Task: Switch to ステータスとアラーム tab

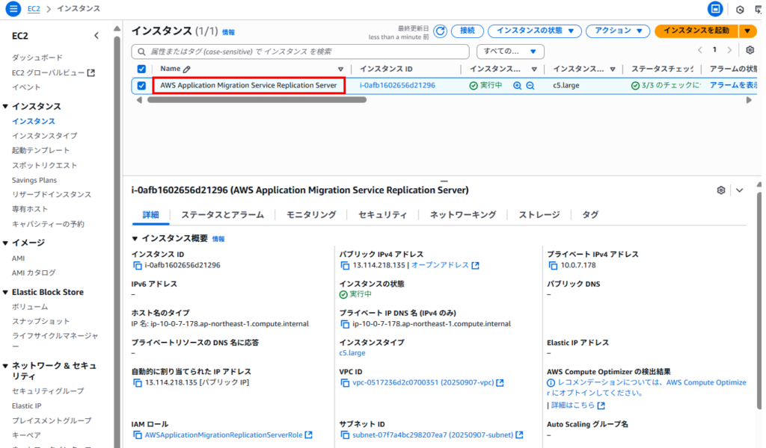Action: click(223, 215)
